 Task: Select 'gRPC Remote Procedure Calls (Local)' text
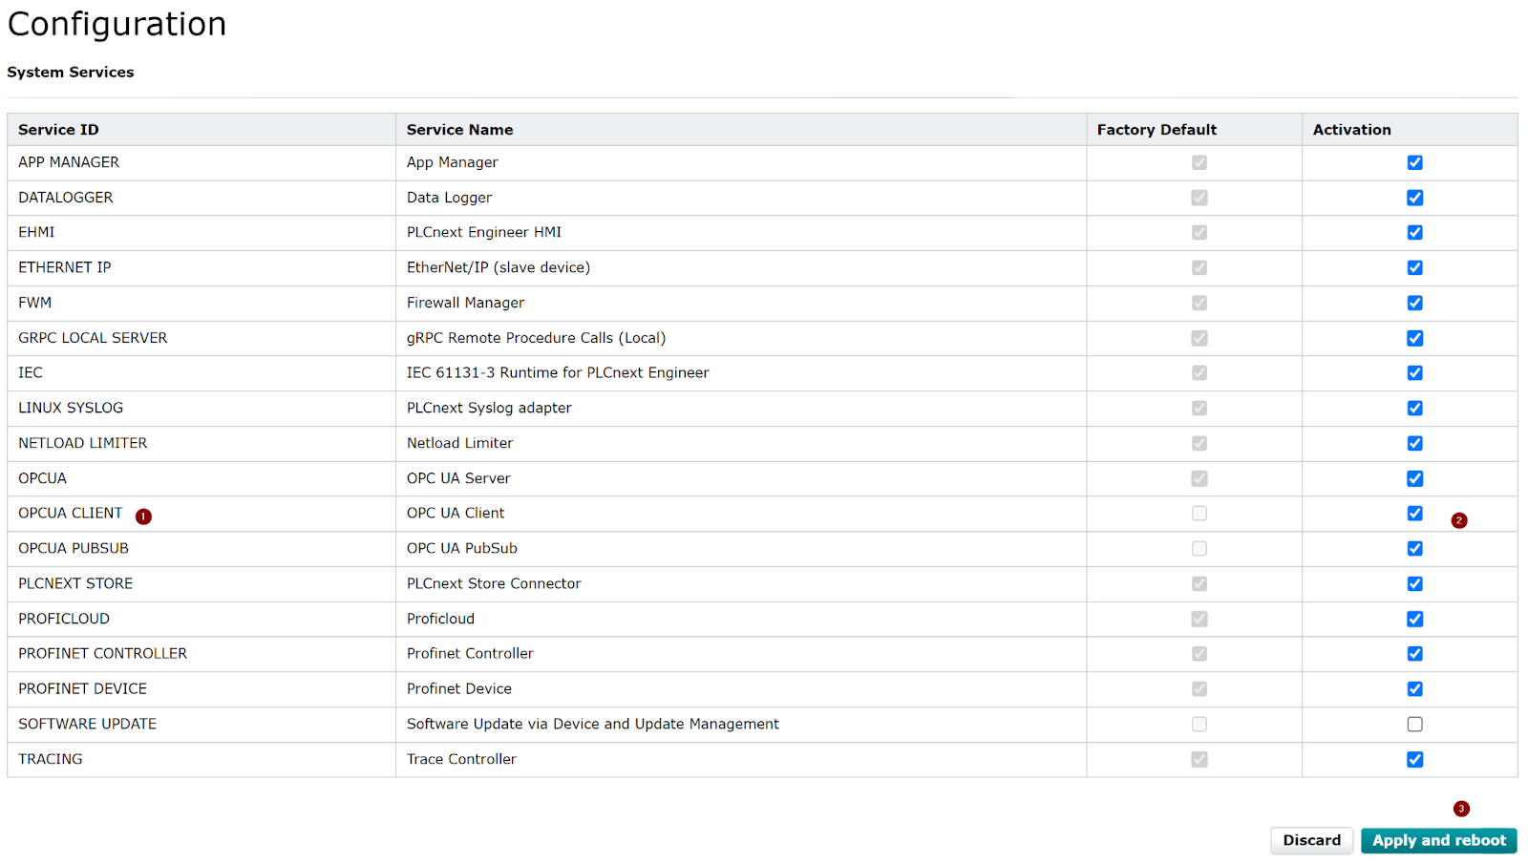(537, 338)
